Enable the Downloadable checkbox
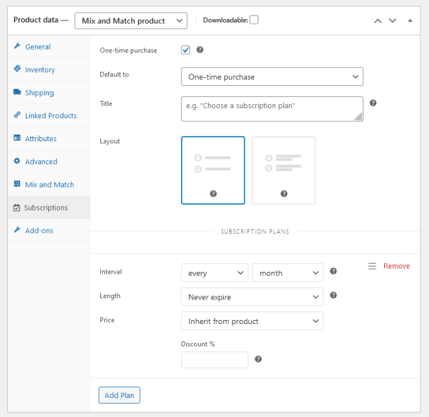 click(x=254, y=20)
